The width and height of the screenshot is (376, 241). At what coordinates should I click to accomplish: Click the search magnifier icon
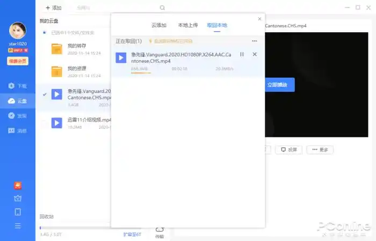(162, 8)
